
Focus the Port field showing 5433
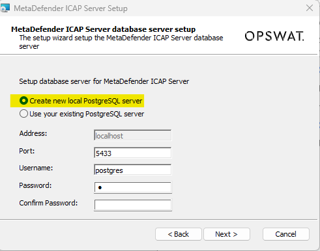(133, 153)
